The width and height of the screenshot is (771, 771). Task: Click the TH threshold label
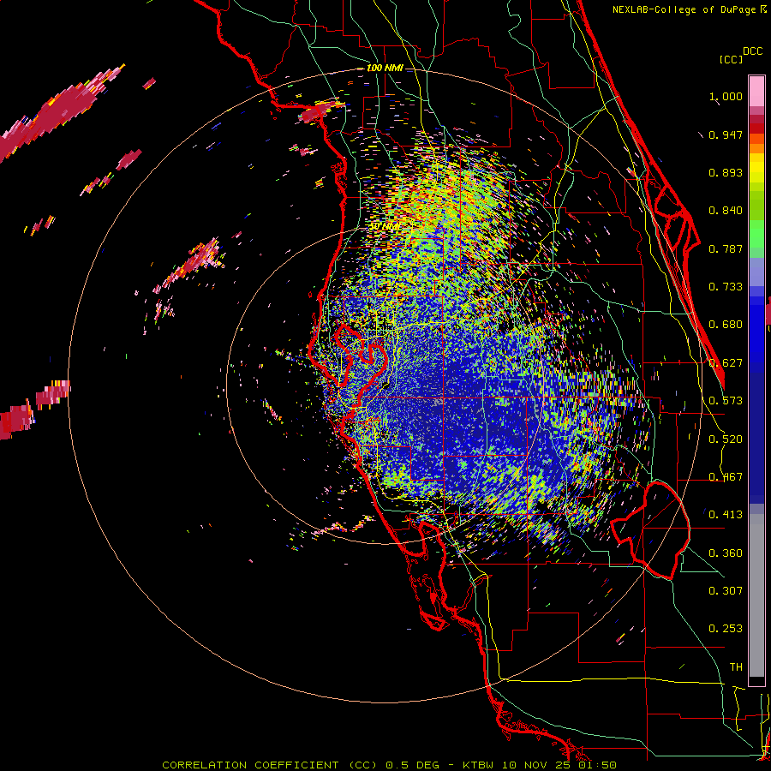coord(736,667)
